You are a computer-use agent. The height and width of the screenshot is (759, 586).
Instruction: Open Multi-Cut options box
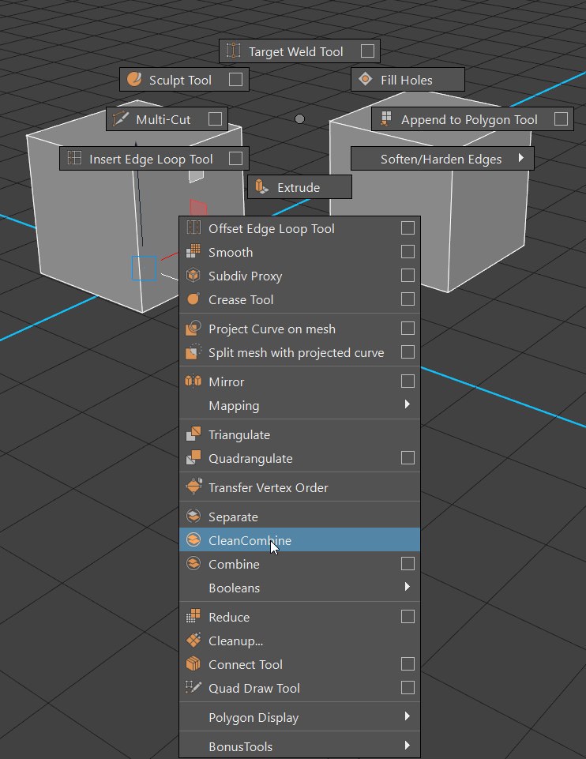[x=216, y=119]
